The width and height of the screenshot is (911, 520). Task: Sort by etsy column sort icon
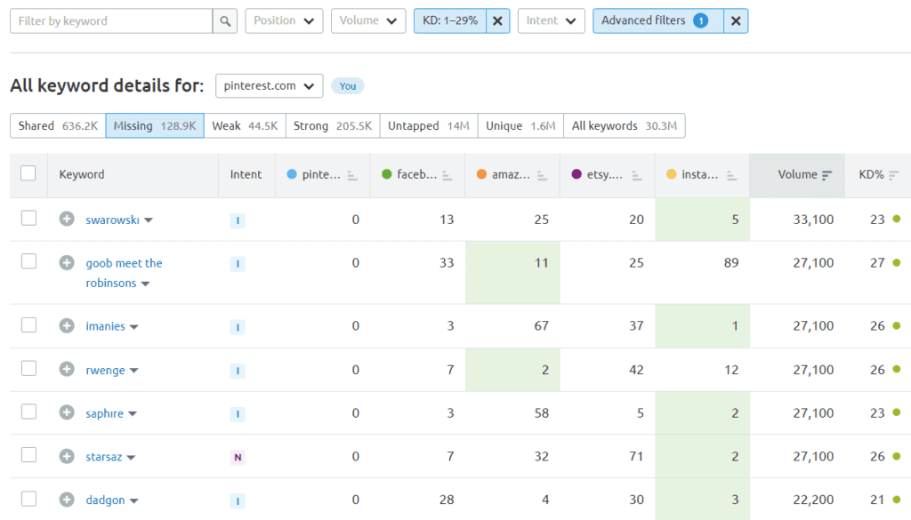tap(637, 175)
